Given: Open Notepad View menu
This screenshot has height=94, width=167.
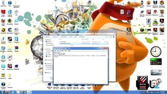Looking at the screenshot, I should pos(65,51).
